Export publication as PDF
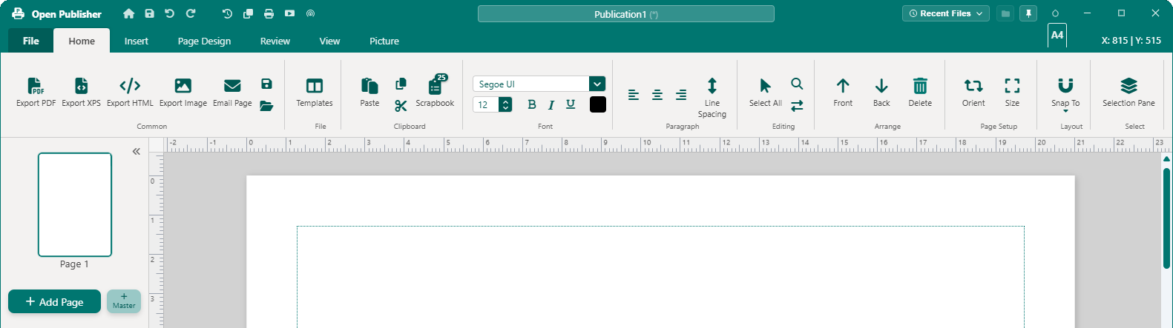1173x328 pixels. click(36, 92)
